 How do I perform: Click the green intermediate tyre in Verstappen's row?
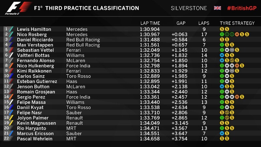(222, 45)
